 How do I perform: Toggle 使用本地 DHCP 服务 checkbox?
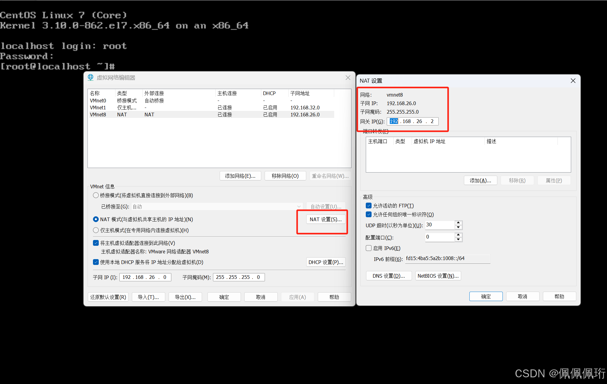[96, 262]
